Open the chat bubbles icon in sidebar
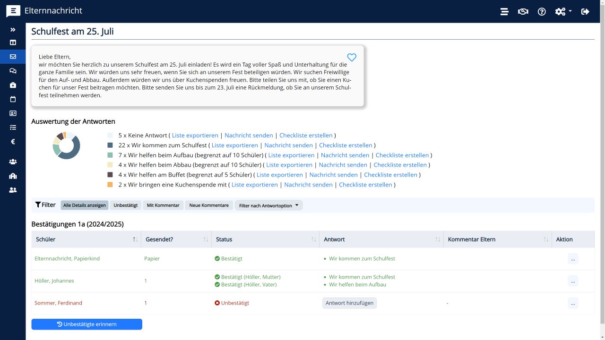This screenshot has width=605, height=340. (13, 71)
